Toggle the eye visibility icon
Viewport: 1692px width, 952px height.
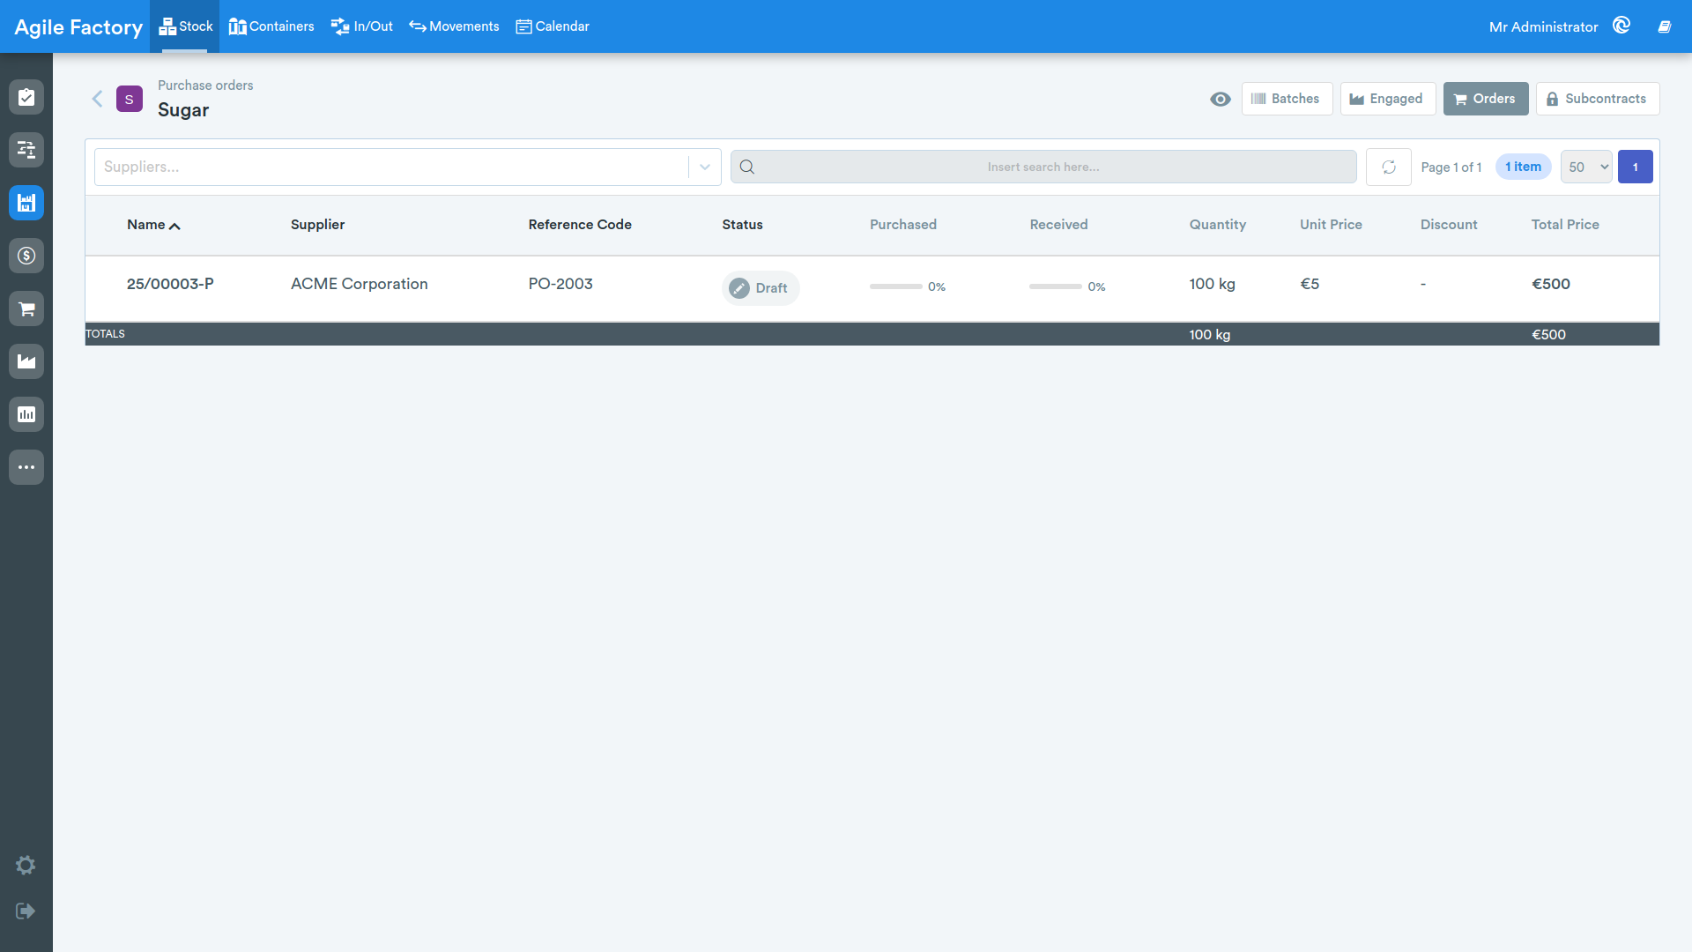click(x=1221, y=99)
